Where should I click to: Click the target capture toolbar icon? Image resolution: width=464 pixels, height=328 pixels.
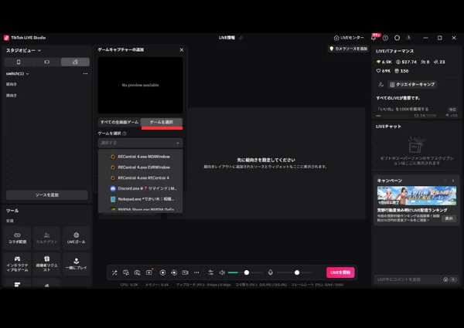pos(174,272)
